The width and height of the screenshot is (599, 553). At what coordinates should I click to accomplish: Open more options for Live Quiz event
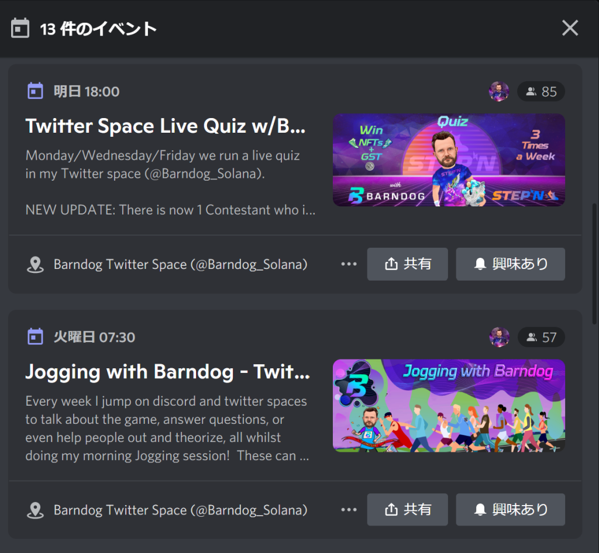coord(349,264)
